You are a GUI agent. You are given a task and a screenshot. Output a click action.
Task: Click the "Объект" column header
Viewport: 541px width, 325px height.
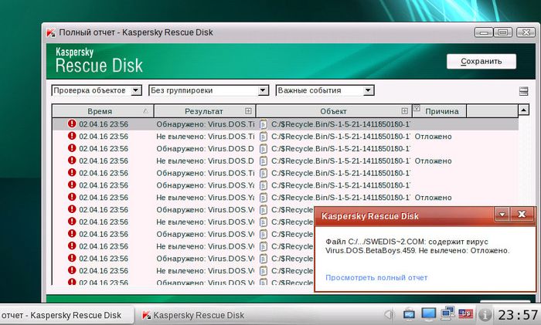click(333, 111)
